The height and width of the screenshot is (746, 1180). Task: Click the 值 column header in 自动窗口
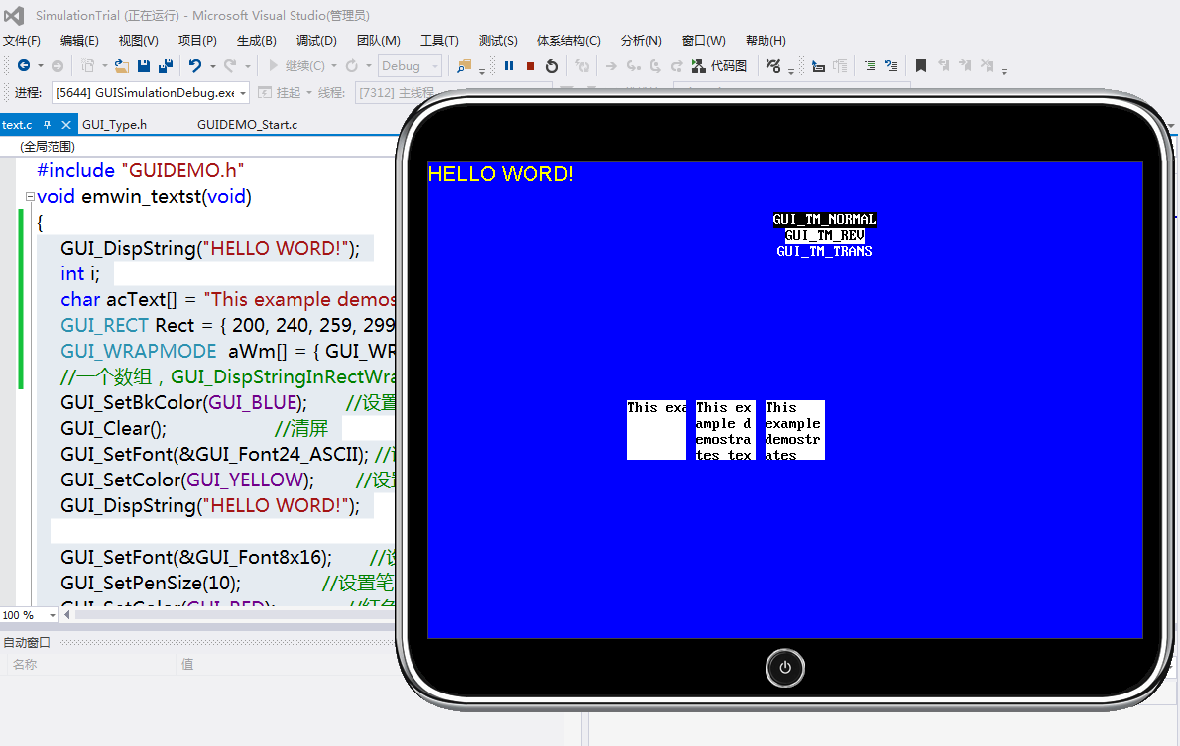187,664
